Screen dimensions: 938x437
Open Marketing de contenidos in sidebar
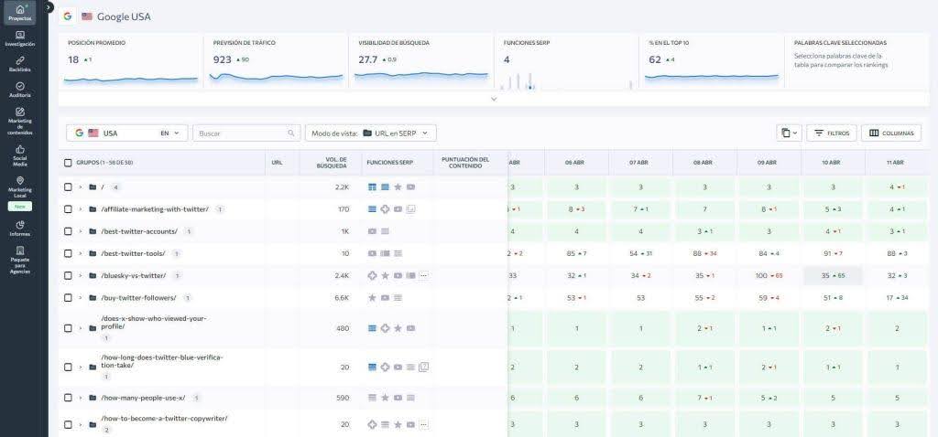pos(20,122)
